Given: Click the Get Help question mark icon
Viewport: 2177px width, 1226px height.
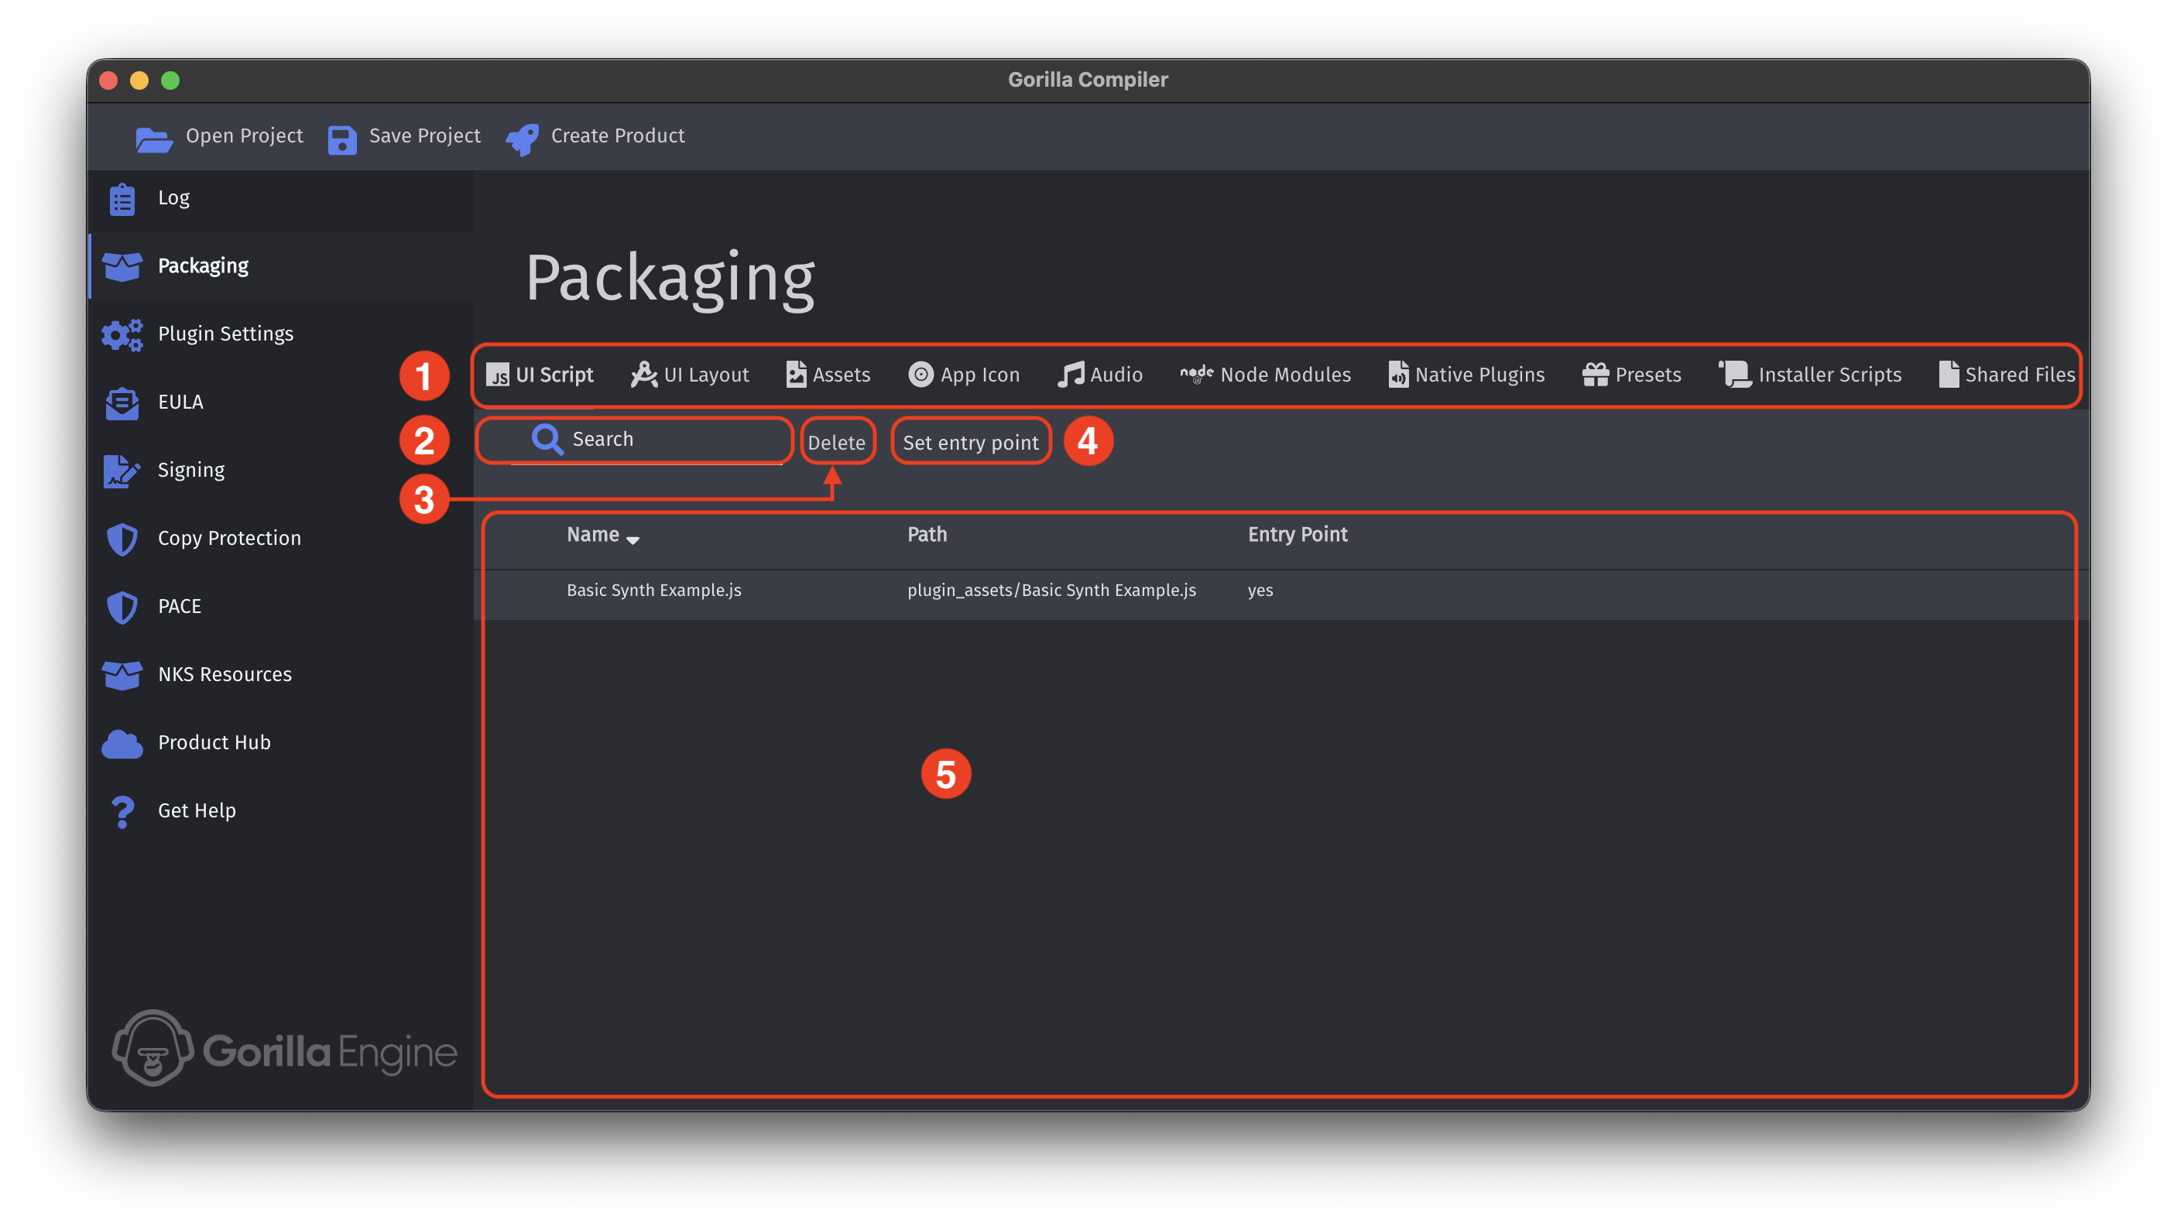Looking at the screenshot, I should (122, 811).
